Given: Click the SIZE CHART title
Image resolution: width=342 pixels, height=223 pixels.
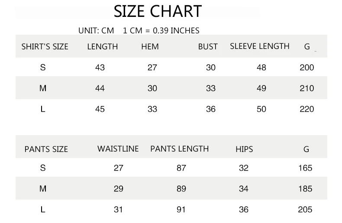Looking at the screenshot, I should (158, 11).
